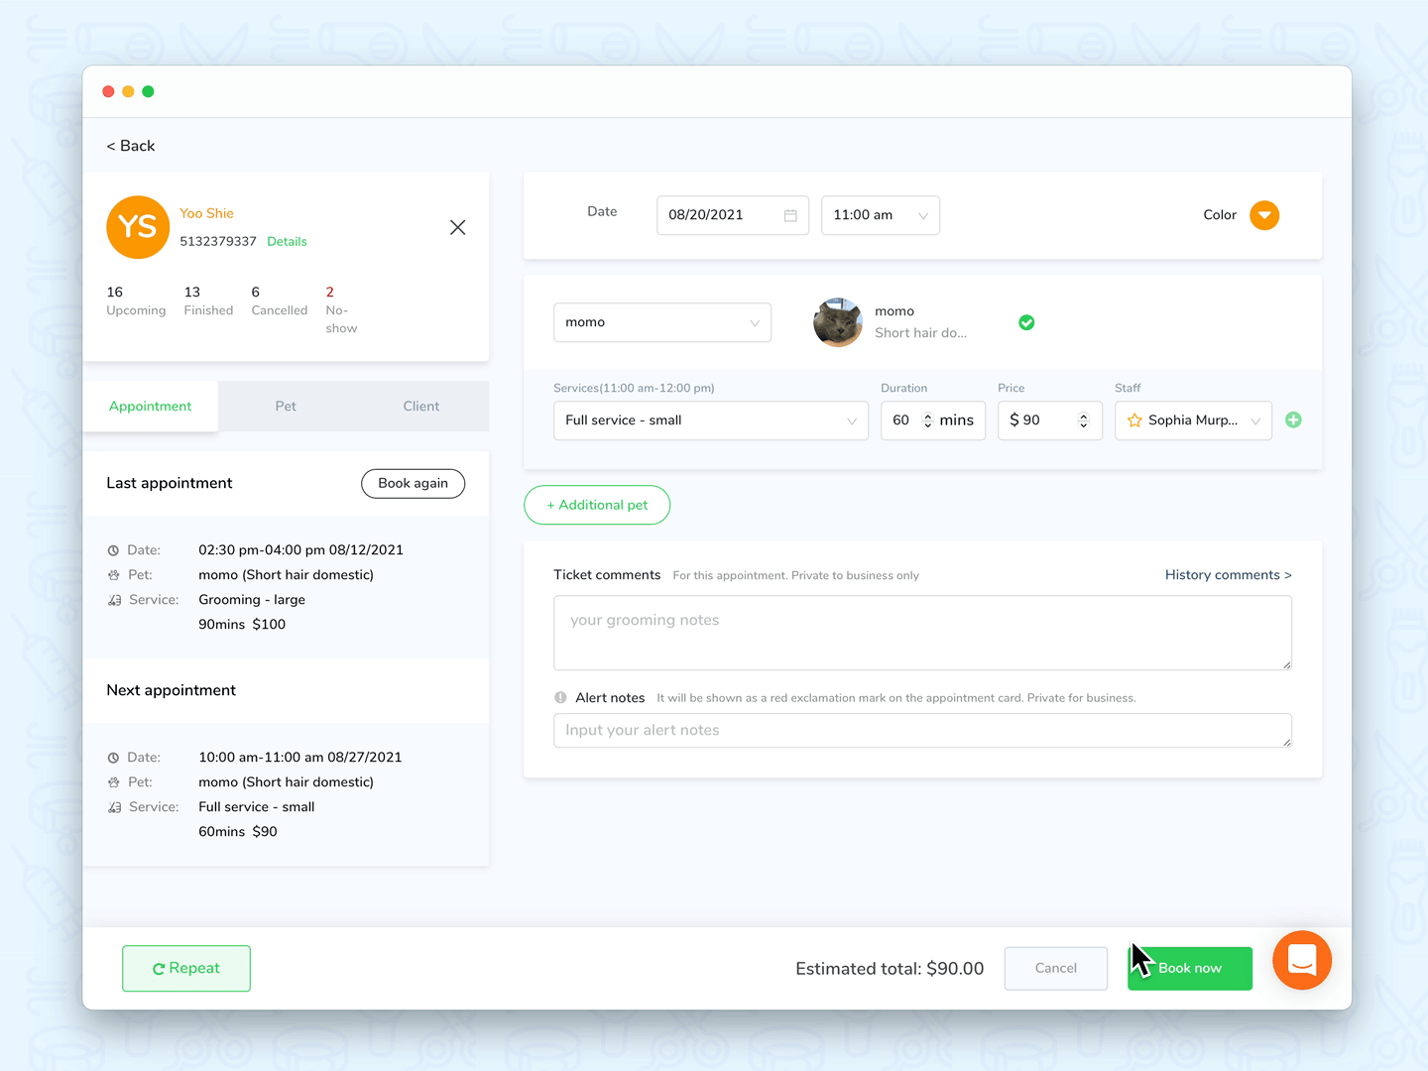Image resolution: width=1428 pixels, height=1071 pixels.
Task: Open the orange chat support bubble
Action: point(1302,960)
